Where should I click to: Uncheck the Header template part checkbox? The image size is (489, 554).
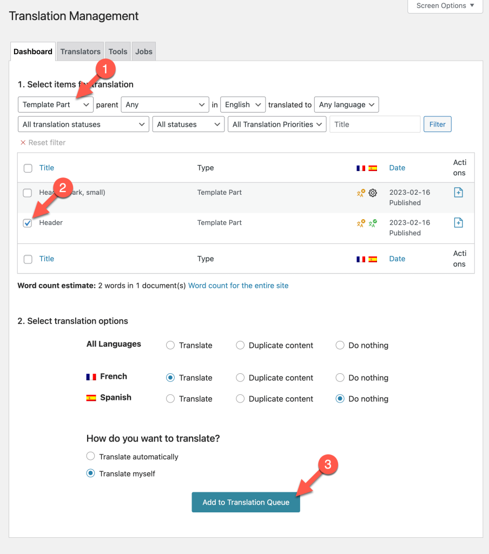point(28,223)
